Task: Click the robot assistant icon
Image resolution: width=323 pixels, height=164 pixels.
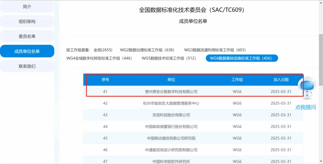Action: tap(307, 88)
